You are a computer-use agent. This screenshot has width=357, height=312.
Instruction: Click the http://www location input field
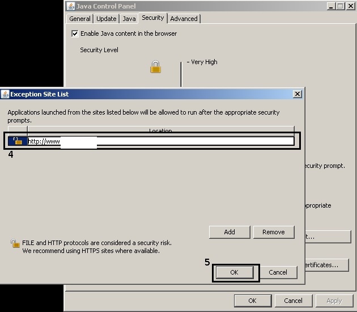pyautogui.click(x=161, y=141)
